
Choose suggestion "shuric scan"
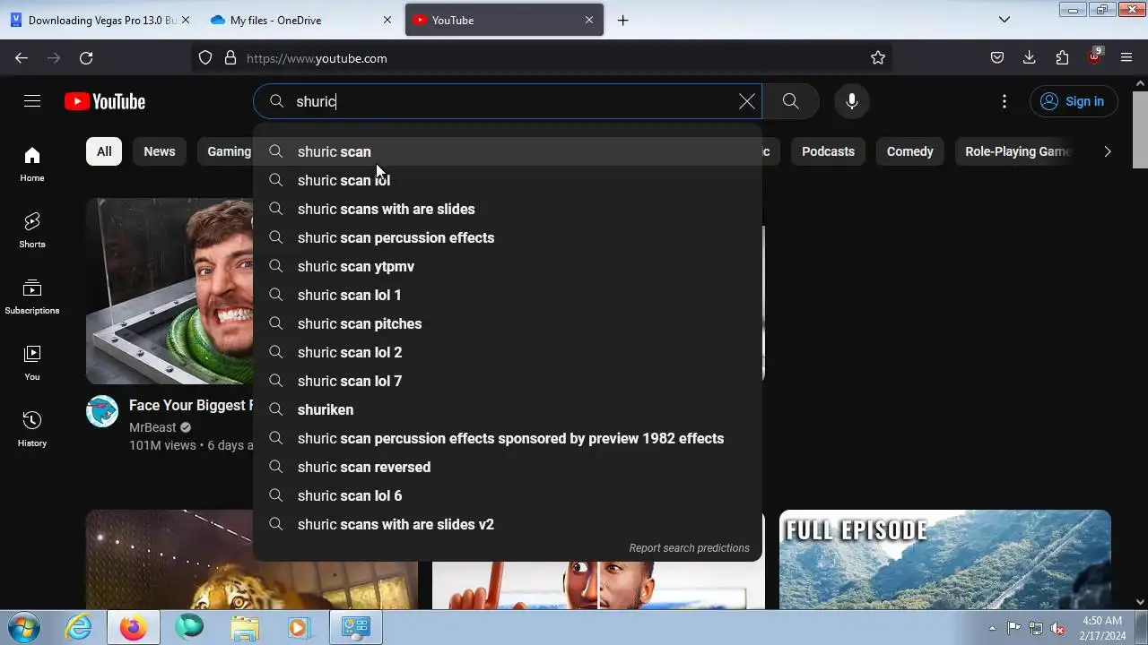click(508, 151)
